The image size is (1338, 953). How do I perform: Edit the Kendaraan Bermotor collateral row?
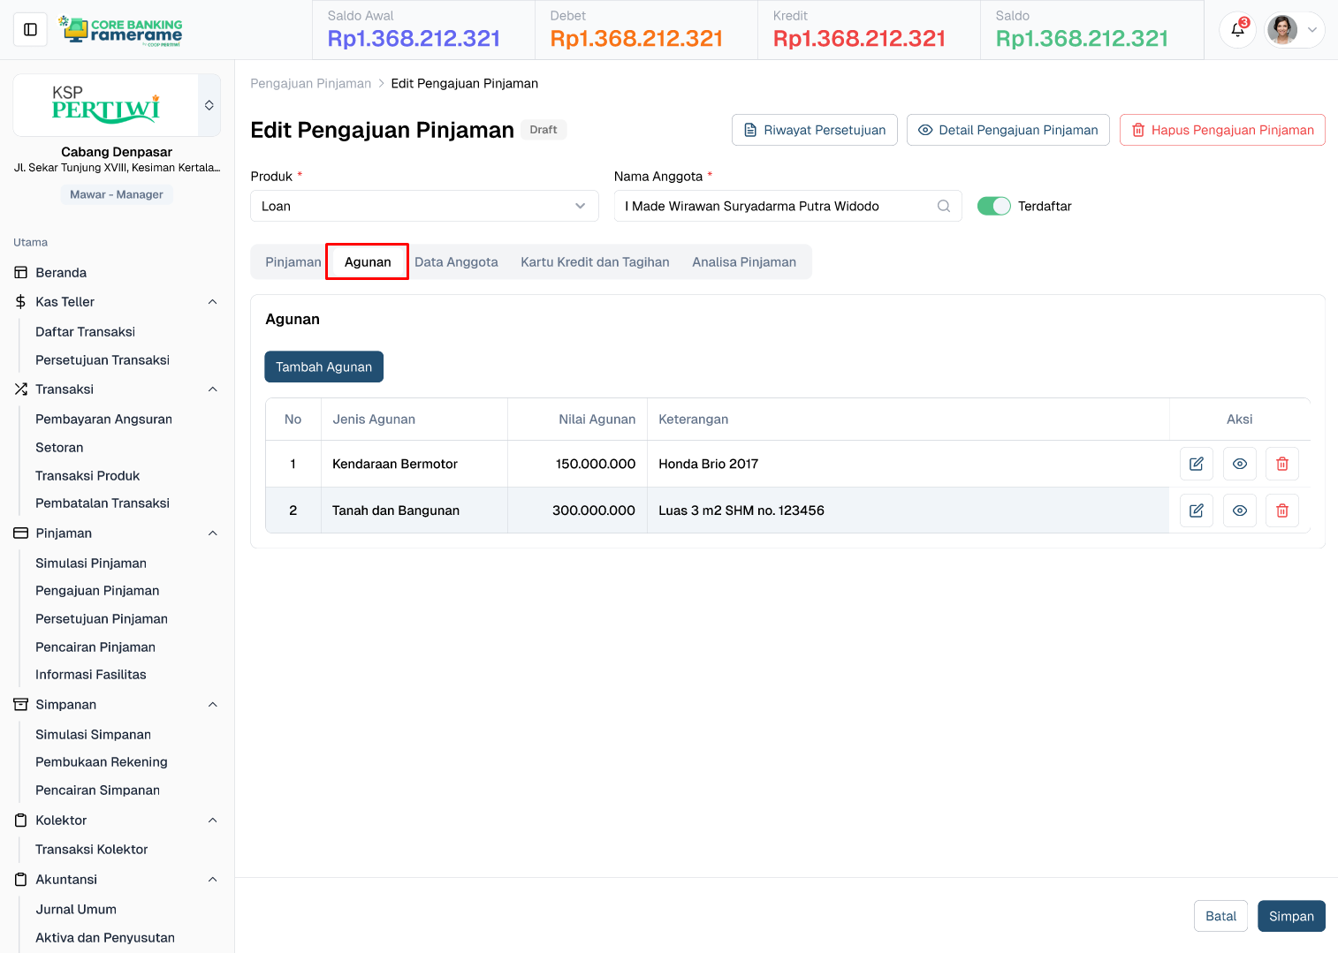pos(1196,464)
